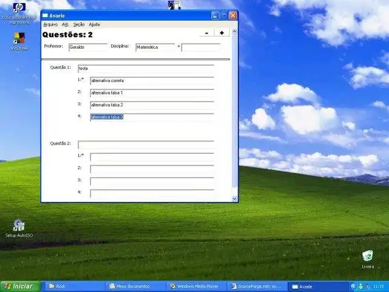The height and width of the screenshot is (292, 389).
Task: Click the vertical scrollbar thumb in Avaele
Action: (234, 111)
